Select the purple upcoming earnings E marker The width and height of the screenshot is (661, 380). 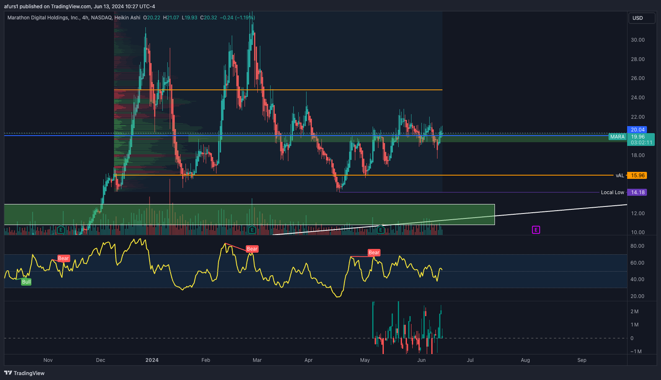[536, 230]
